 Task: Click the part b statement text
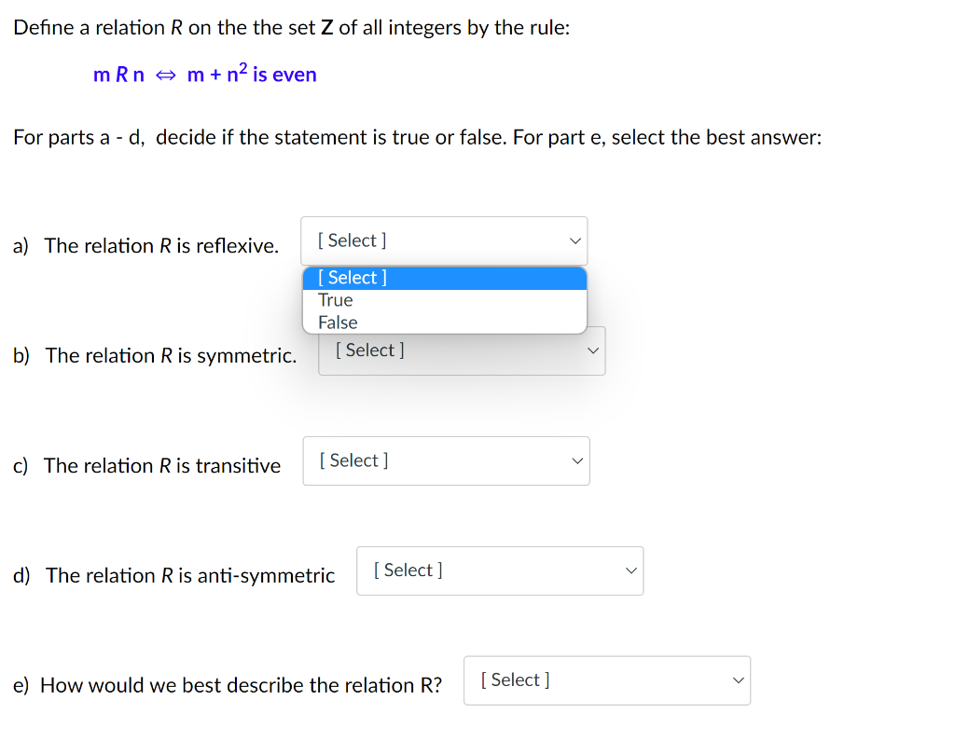tap(155, 355)
